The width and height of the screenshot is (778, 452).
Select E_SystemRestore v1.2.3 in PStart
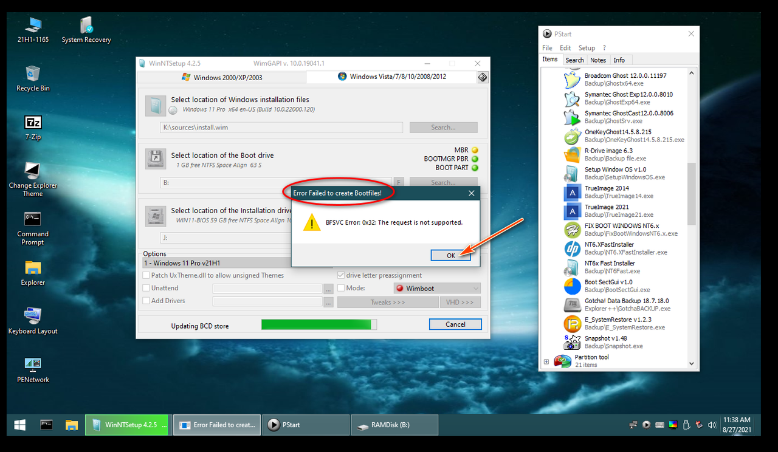[614, 324]
